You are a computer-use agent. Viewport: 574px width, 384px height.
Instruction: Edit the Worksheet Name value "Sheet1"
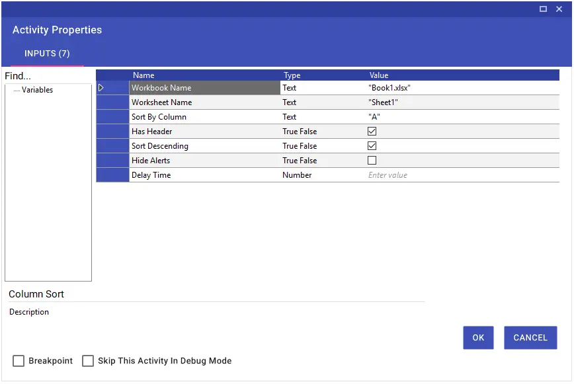coord(462,102)
